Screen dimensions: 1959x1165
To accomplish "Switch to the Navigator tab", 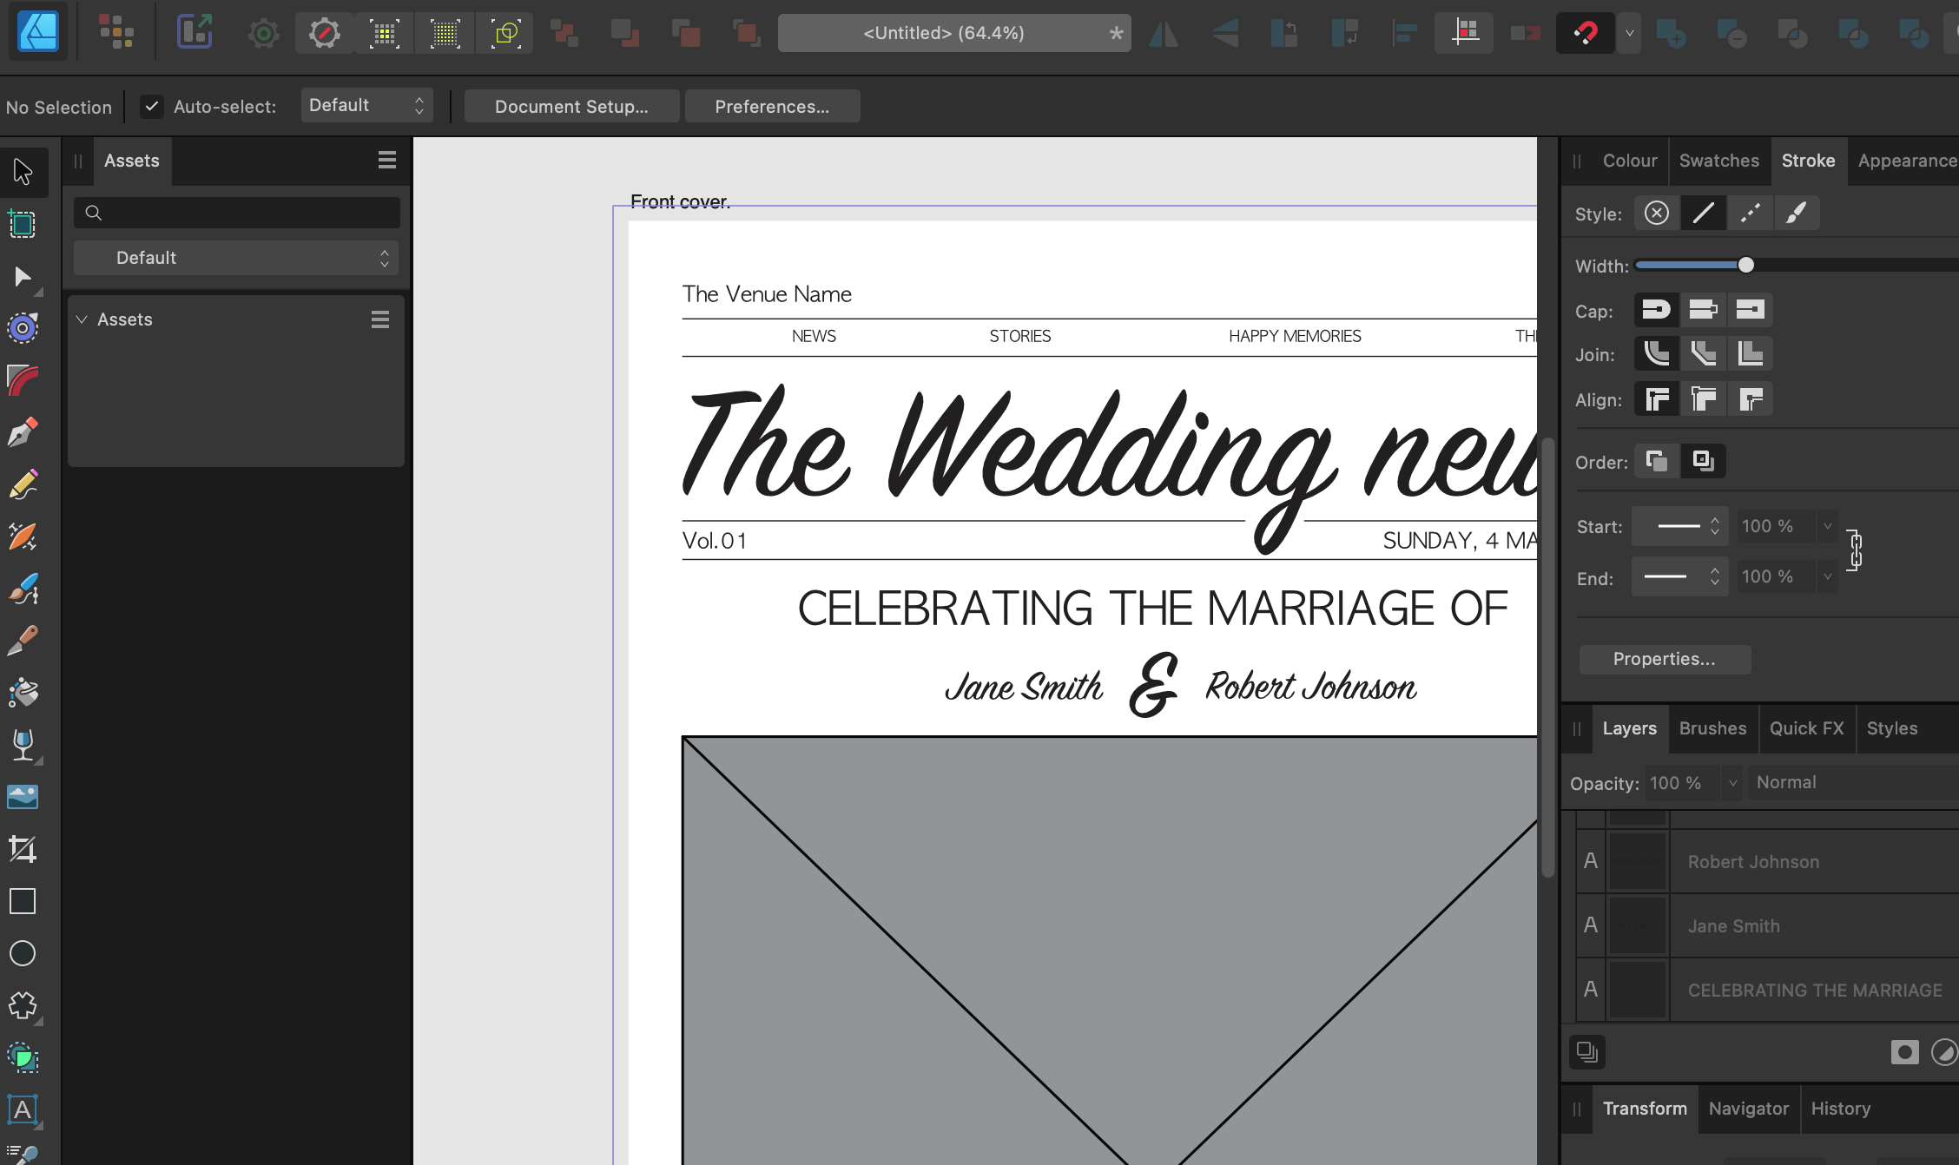I will pos(1748,1109).
